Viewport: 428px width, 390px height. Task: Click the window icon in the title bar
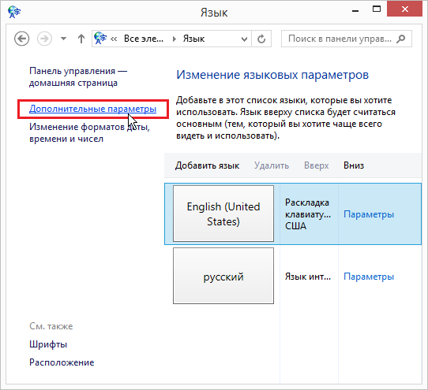[14, 12]
